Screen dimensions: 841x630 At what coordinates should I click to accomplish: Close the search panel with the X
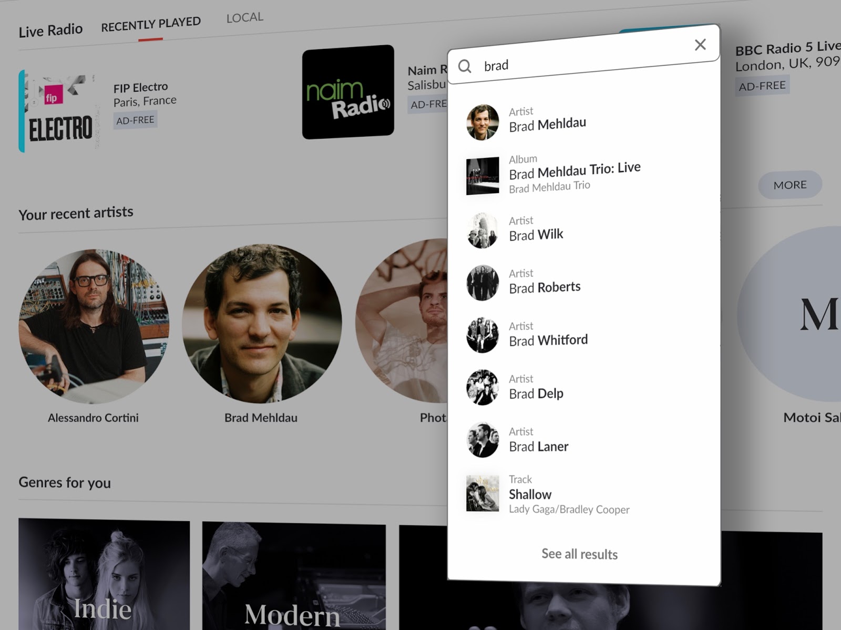700,45
